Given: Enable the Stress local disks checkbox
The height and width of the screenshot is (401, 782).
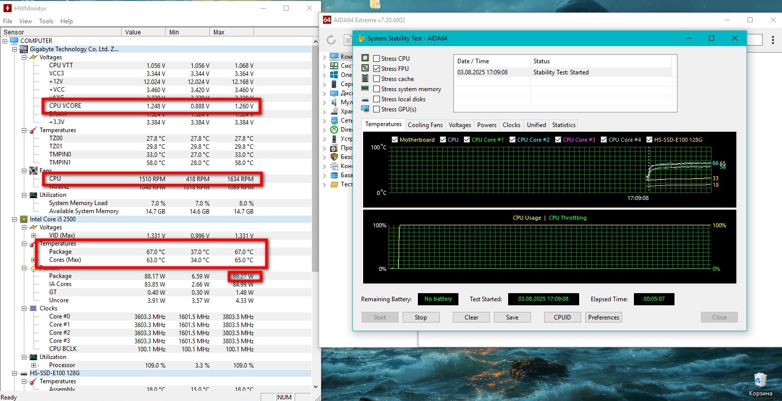Looking at the screenshot, I should click(x=376, y=99).
